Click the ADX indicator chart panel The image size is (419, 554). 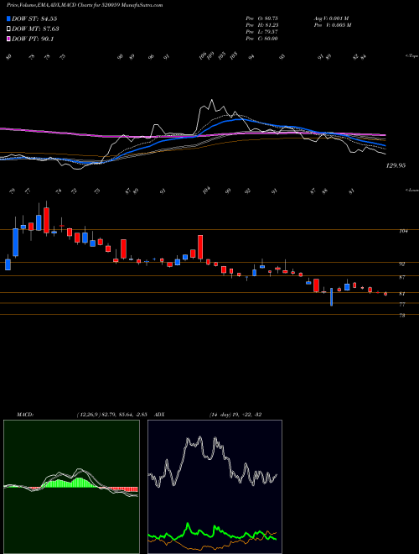tap(215, 487)
